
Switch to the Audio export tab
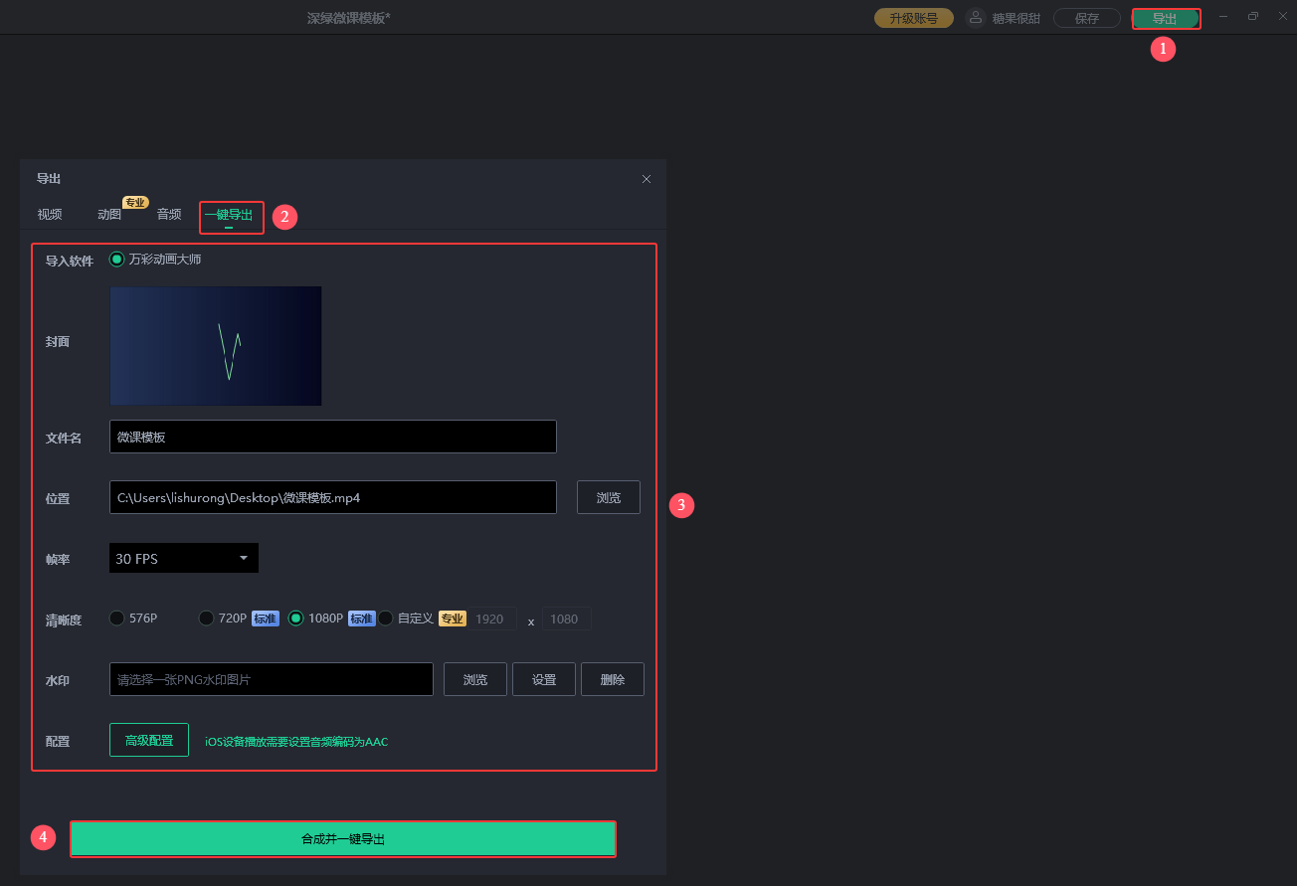click(169, 214)
